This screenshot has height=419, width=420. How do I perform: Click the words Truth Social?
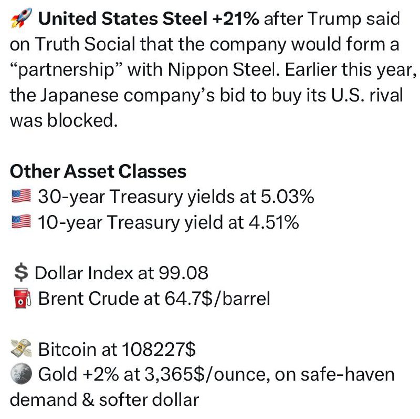pyautogui.click(x=85, y=44)
